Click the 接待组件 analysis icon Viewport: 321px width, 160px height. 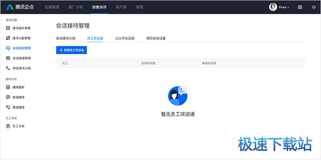(8, 87)
